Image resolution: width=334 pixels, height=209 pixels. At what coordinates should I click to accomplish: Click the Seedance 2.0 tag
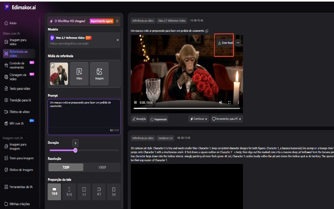tap(165, 138)
